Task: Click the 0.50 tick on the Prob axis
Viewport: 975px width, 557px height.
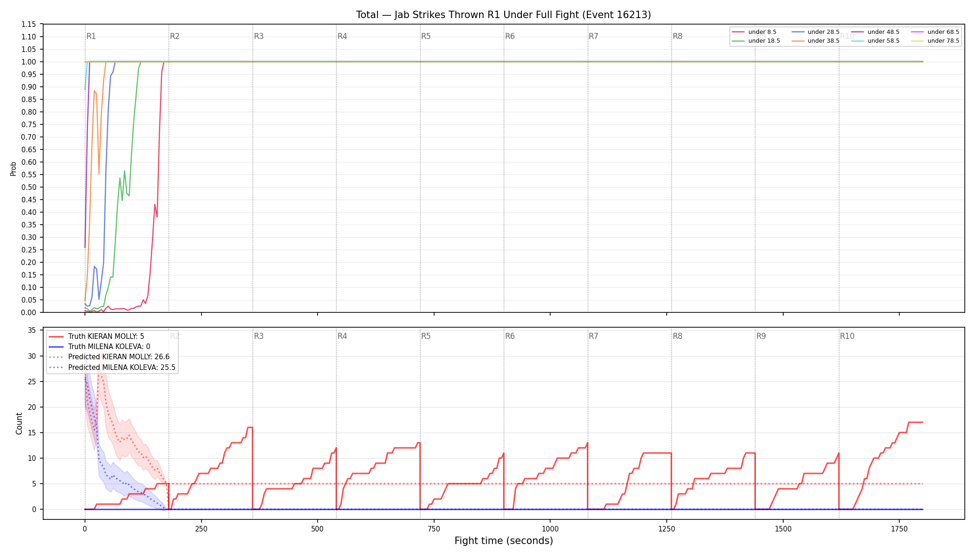Action: click(x=29, y=187)
